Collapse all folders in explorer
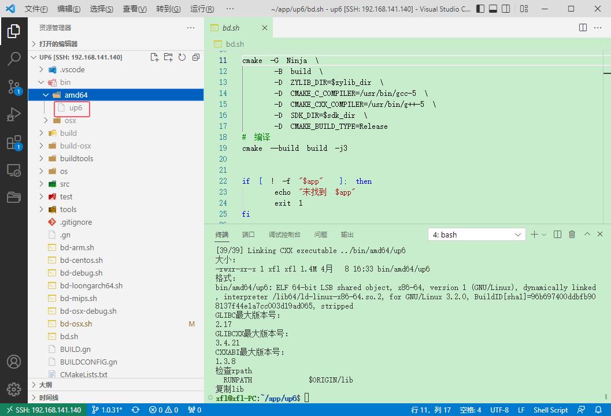Viewport: 611px width, 416px height. coord(196,57)
